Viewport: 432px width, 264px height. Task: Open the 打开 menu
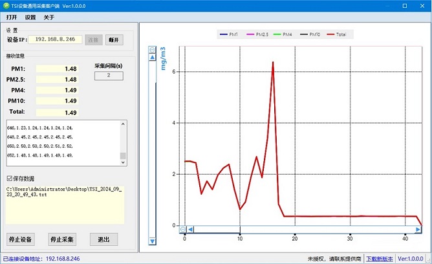(x=12, y=17)
